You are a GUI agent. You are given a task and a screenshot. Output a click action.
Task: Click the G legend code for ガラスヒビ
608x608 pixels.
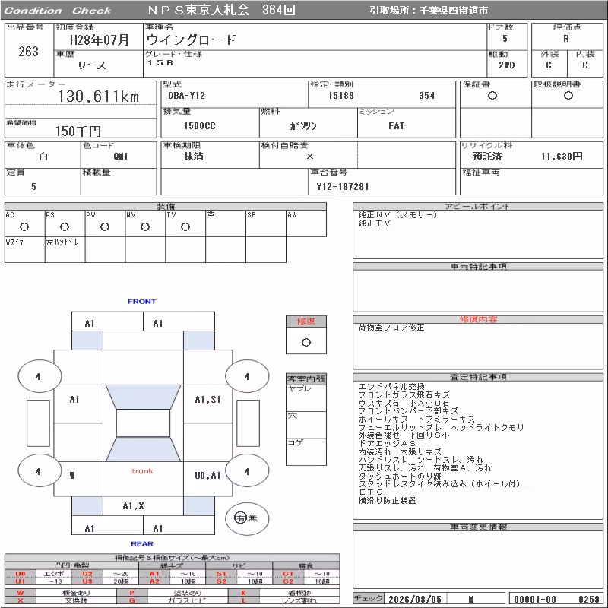click(131, 600)
